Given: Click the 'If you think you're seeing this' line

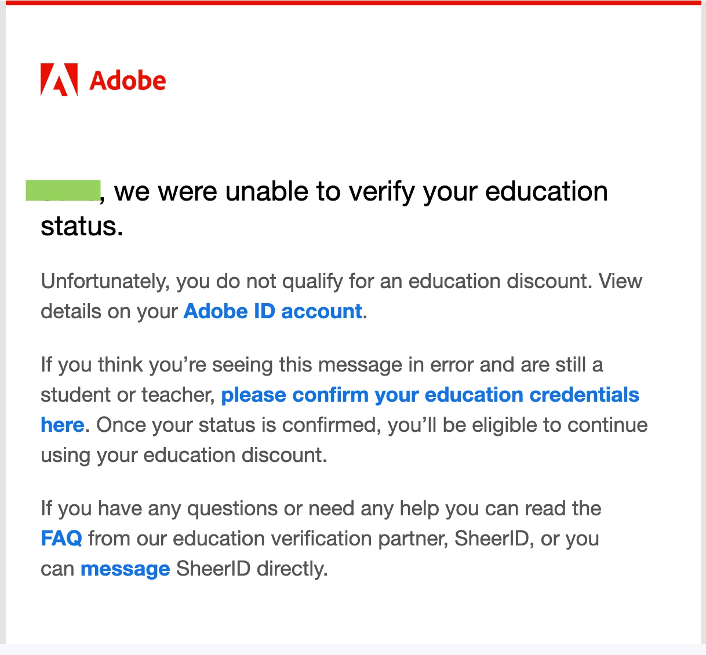Looking at the screenshot, I should (322, 365).
